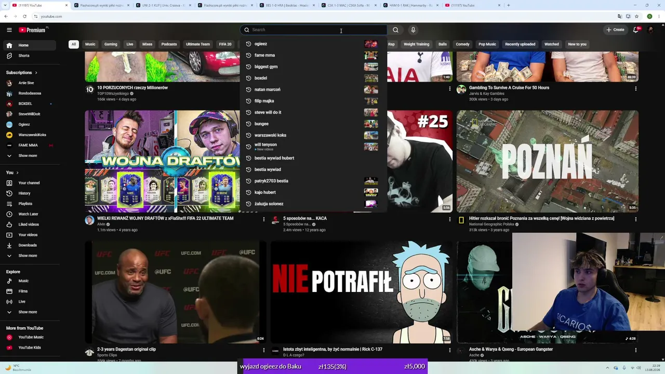This screenshot has width=665, height=374.
Task: Open Watch Later in the sidebar
Action: click(x=30, y=214)
